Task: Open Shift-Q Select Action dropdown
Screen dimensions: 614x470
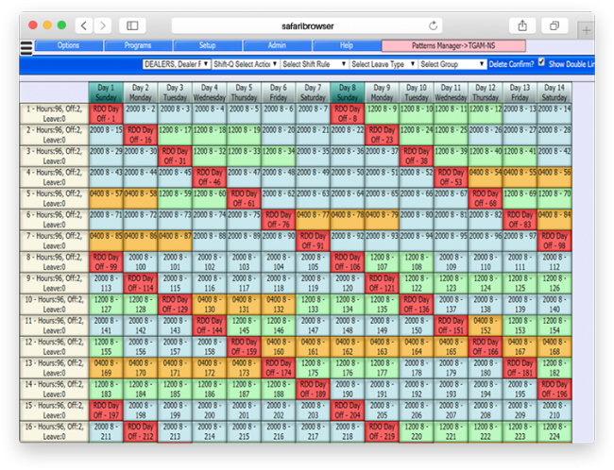Action: coord(246,64)
